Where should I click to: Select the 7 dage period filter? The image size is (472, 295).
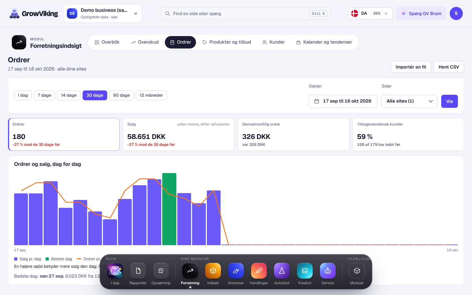[44, 95]
